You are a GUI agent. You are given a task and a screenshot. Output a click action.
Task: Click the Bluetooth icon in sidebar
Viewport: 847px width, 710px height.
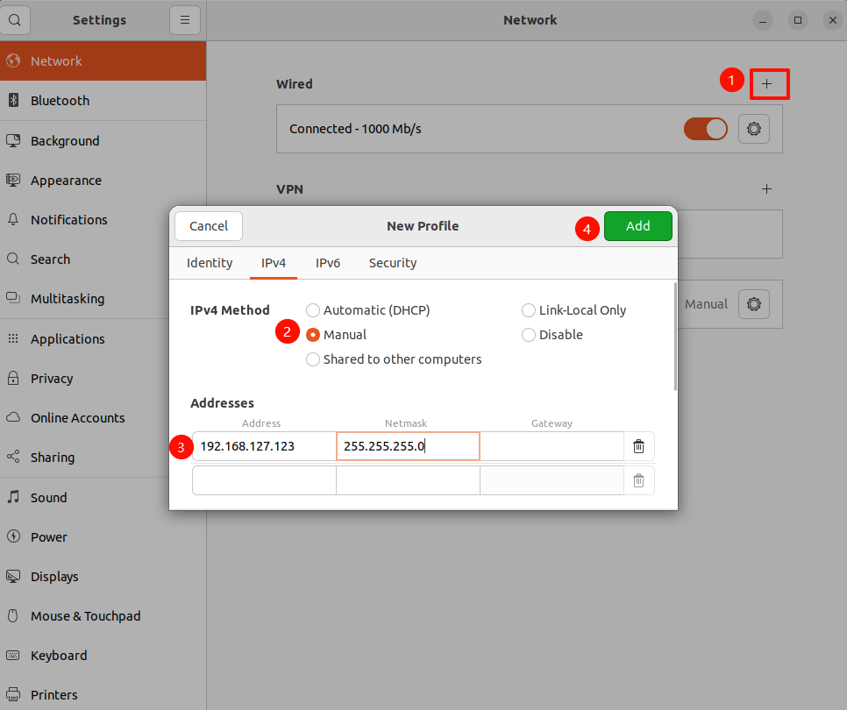pos(13,101)
